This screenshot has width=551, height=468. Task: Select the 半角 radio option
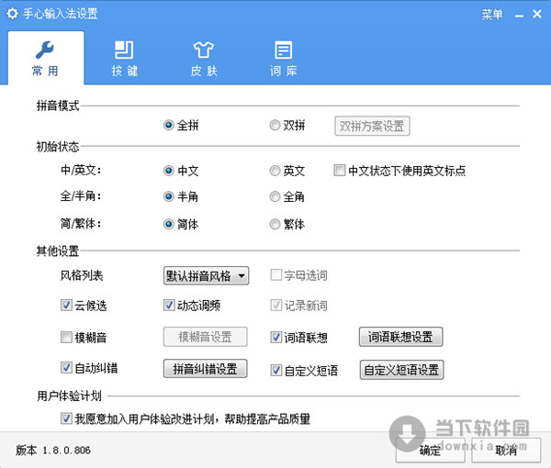click(169, 196)
